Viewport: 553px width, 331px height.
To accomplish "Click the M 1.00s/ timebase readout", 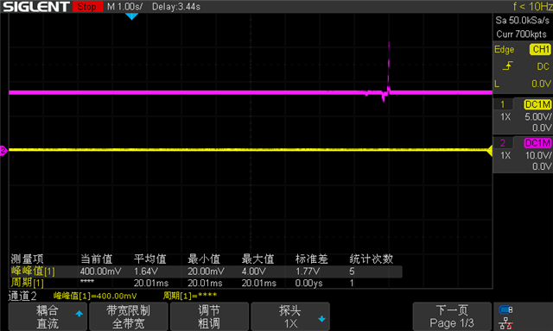I will coord(124,7).
